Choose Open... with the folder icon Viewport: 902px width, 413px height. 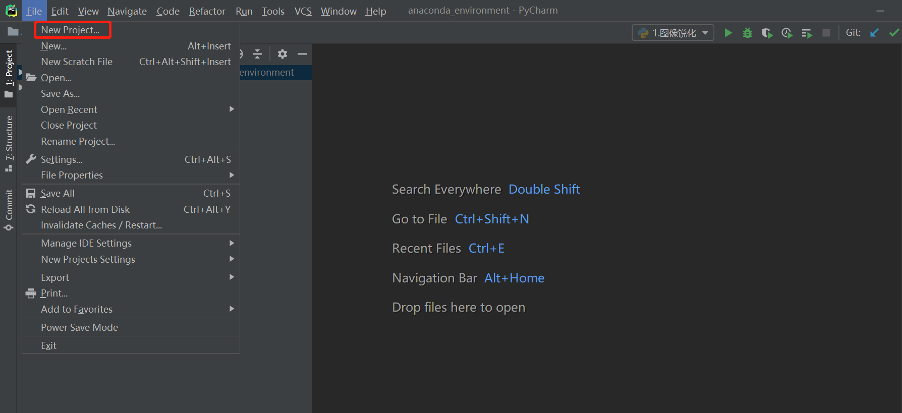coord(131,78)
